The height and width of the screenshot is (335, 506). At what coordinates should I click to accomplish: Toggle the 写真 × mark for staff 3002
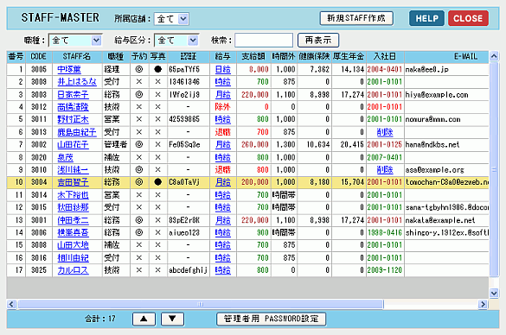(157, 144)
